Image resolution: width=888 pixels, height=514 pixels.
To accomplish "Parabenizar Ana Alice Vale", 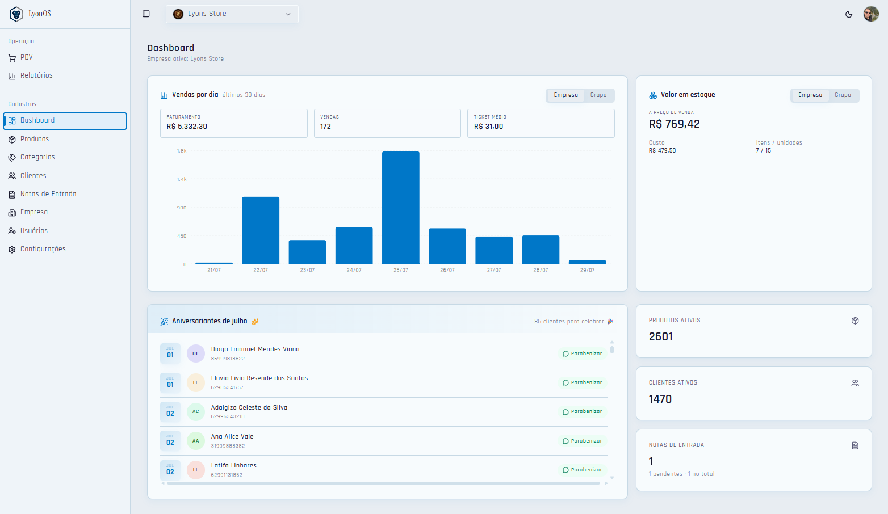I will coord(582,441).
